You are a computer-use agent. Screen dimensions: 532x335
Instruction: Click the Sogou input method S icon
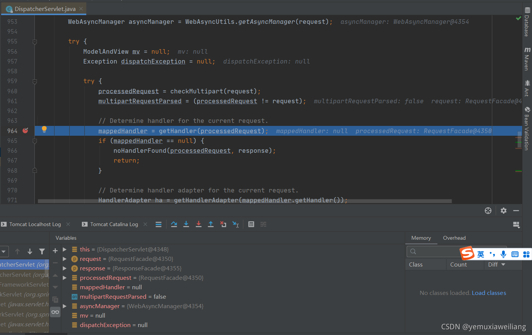(x=467, y=253)
